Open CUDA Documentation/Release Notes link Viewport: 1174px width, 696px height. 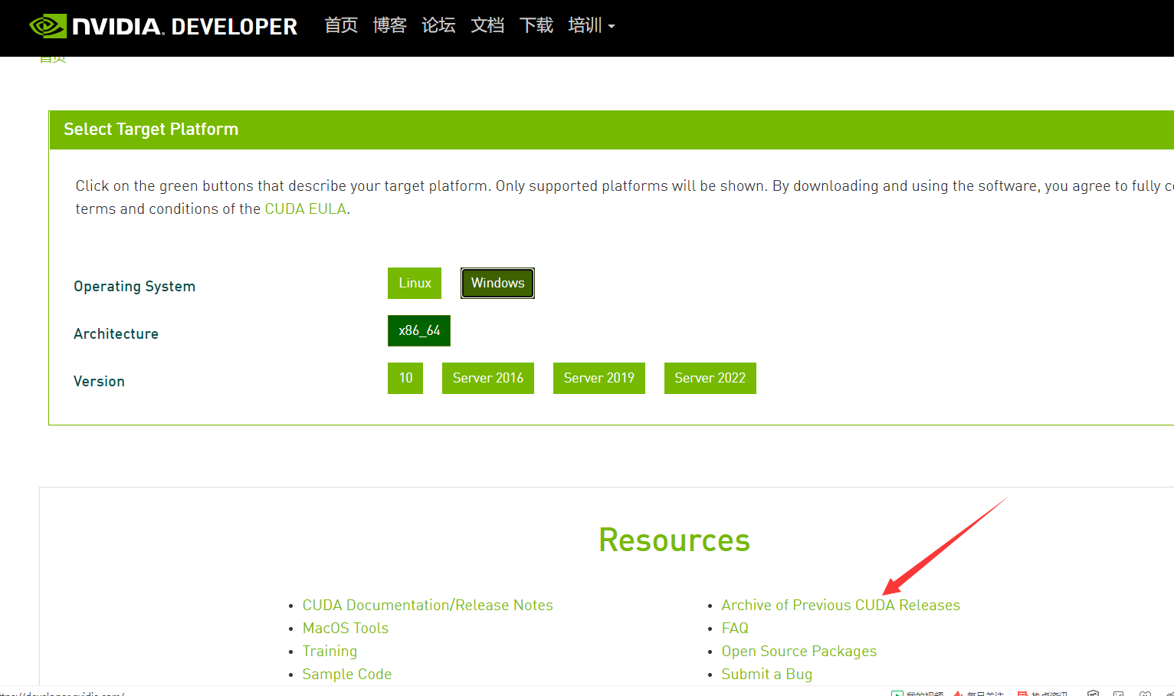coord(428,605)
